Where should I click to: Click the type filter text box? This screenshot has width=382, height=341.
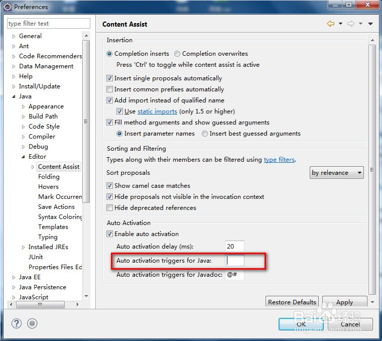click(x=49, y=24)
